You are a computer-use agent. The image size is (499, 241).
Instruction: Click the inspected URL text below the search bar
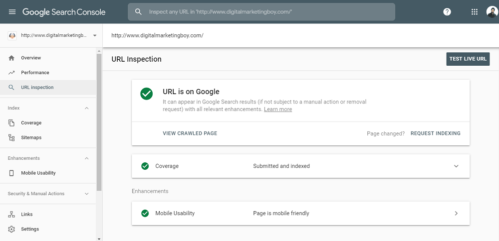click(157, 35)
